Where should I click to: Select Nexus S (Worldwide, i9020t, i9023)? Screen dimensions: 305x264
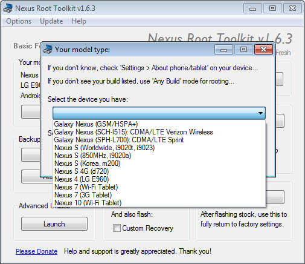[159, 148]
